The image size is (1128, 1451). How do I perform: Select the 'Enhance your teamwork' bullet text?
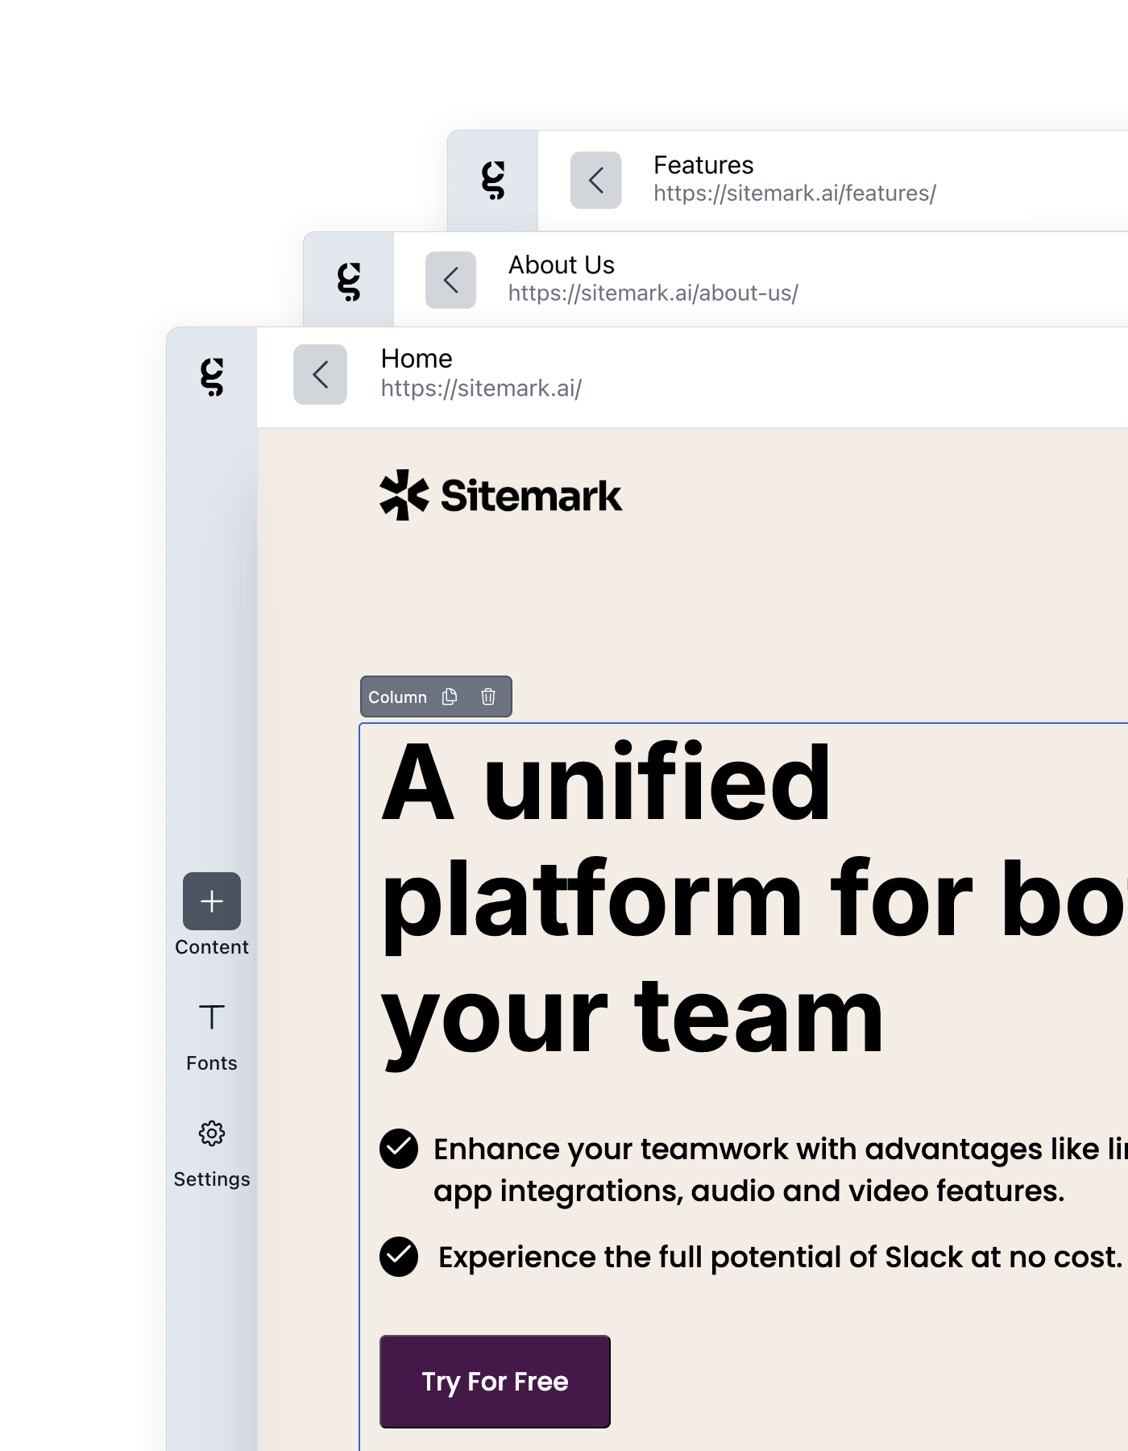coord(780,1170)
